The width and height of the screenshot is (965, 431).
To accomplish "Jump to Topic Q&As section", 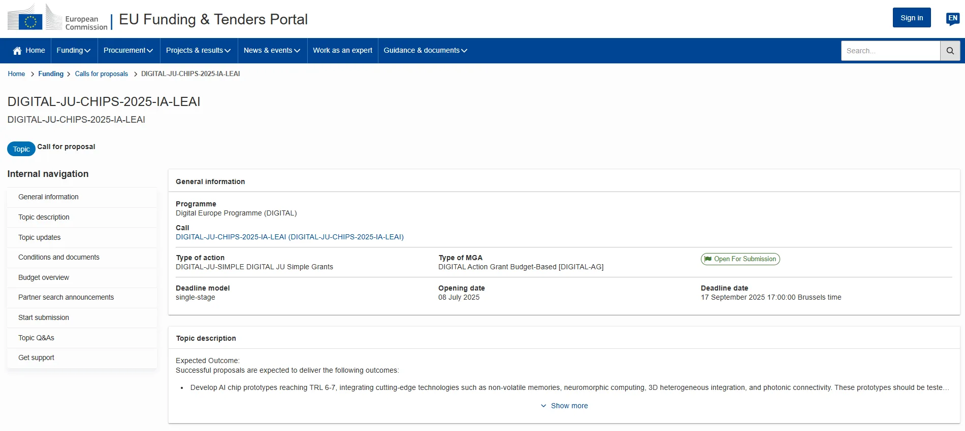I will click(x=82, y=338).
